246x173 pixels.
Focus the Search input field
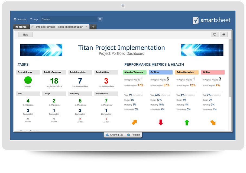click(x=69, y=19)
